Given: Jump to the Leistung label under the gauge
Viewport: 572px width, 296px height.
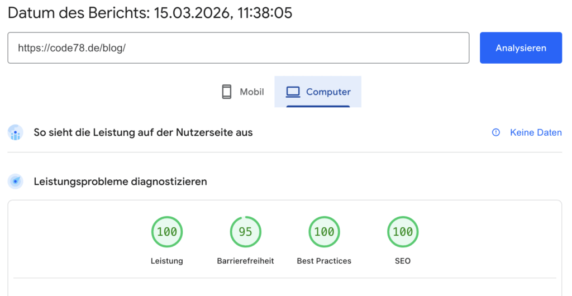Looking at the screenshot, I should (167, 261).
